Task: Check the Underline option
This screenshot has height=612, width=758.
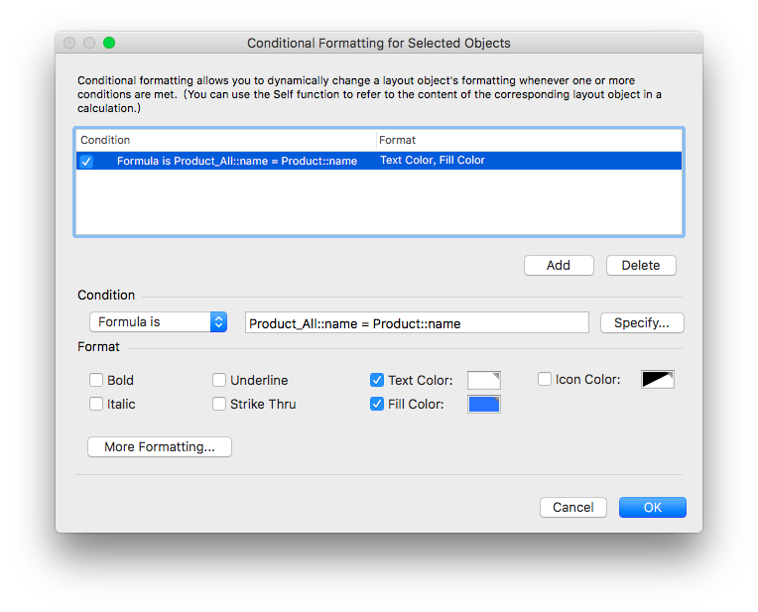Action: [219, 380]
